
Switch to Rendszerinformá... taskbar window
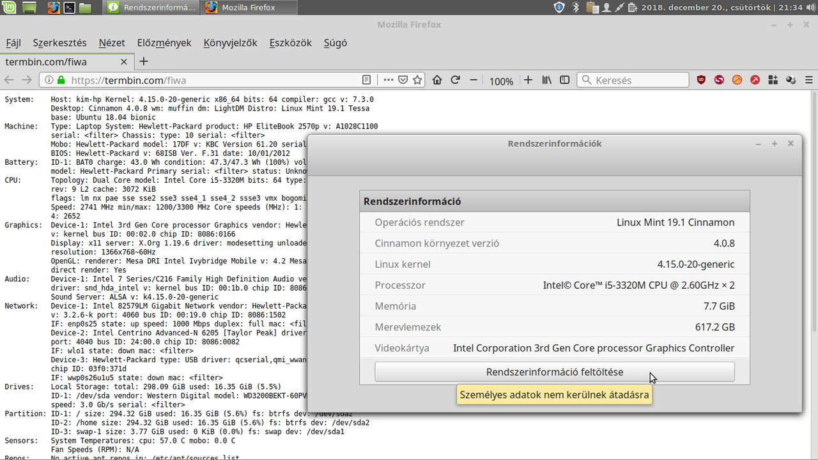tap(151, 8)
